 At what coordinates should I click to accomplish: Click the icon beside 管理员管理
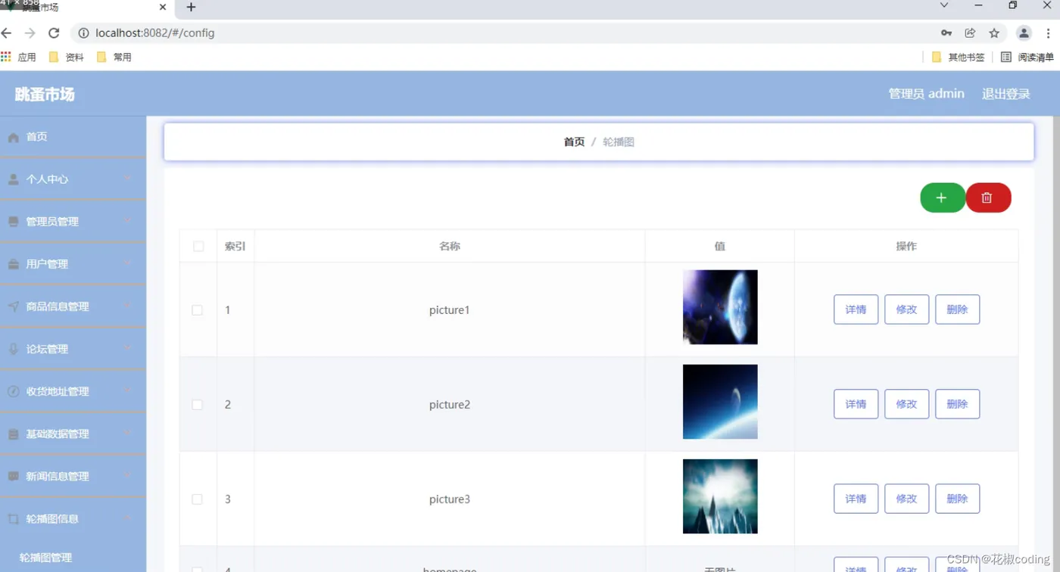point(14,222)
